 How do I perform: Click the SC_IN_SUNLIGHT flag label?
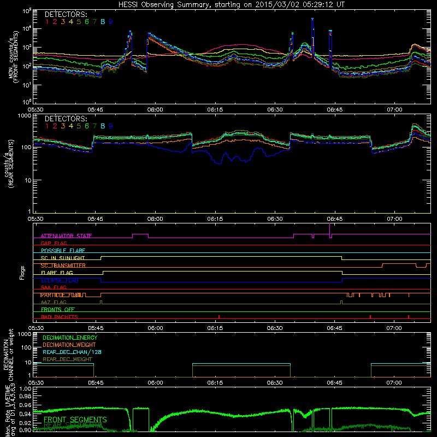(x=63, y=258)
